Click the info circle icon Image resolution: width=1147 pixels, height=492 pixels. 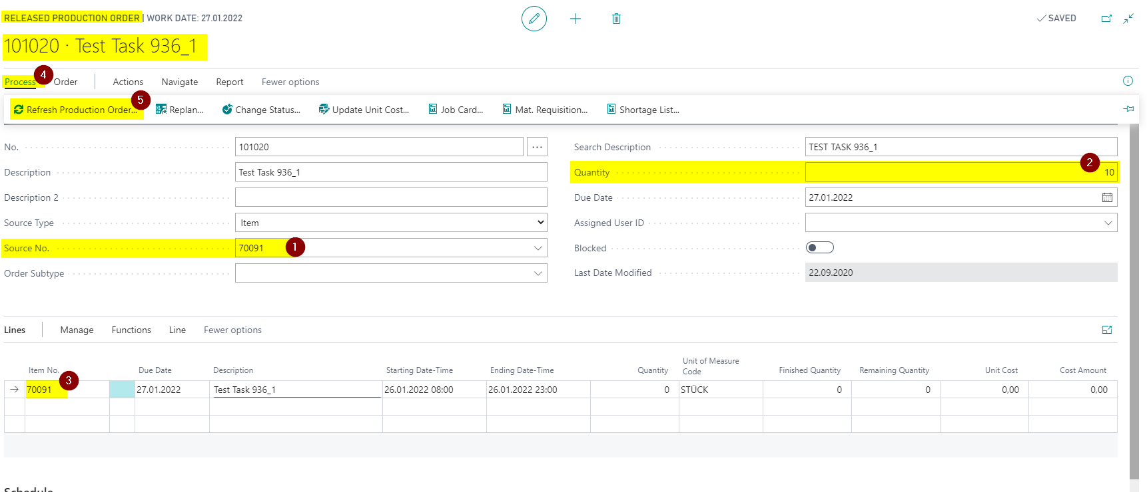click(x=1128, y=81)
